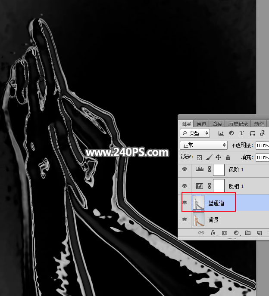Image resolution: width=269 pixels, height=296 pixels.
Task: Filter layers by adjustment layer icon
Action: pyautogui.click(x=231, y=133)
